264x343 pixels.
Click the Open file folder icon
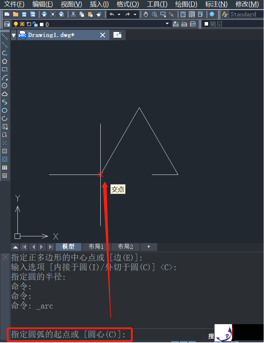pyautogui.click(x=16, y=15)
